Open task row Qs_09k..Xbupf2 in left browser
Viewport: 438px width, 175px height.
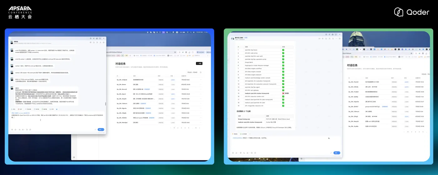(x=160, y=99)
